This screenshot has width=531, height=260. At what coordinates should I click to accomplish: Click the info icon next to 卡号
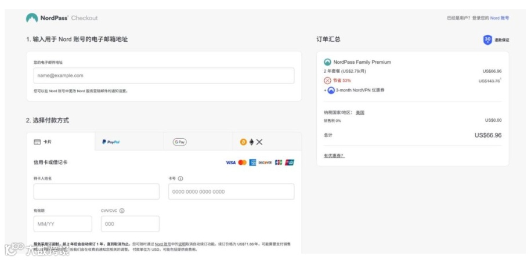click(x=180, y=178)
